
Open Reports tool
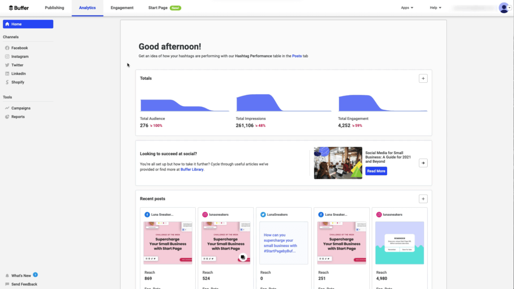[x=18, y=116]
